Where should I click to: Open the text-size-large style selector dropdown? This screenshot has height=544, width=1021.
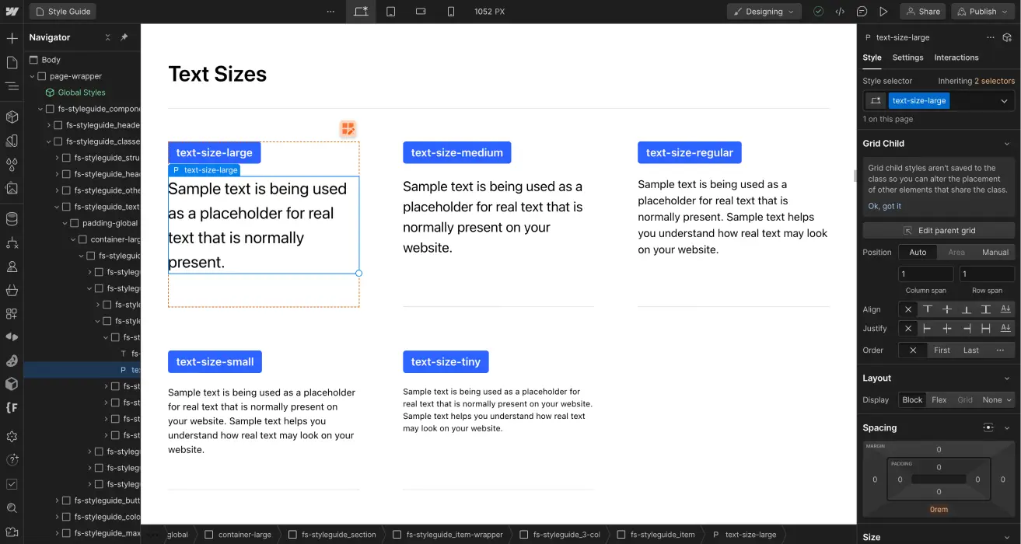tap(1003, 100)
